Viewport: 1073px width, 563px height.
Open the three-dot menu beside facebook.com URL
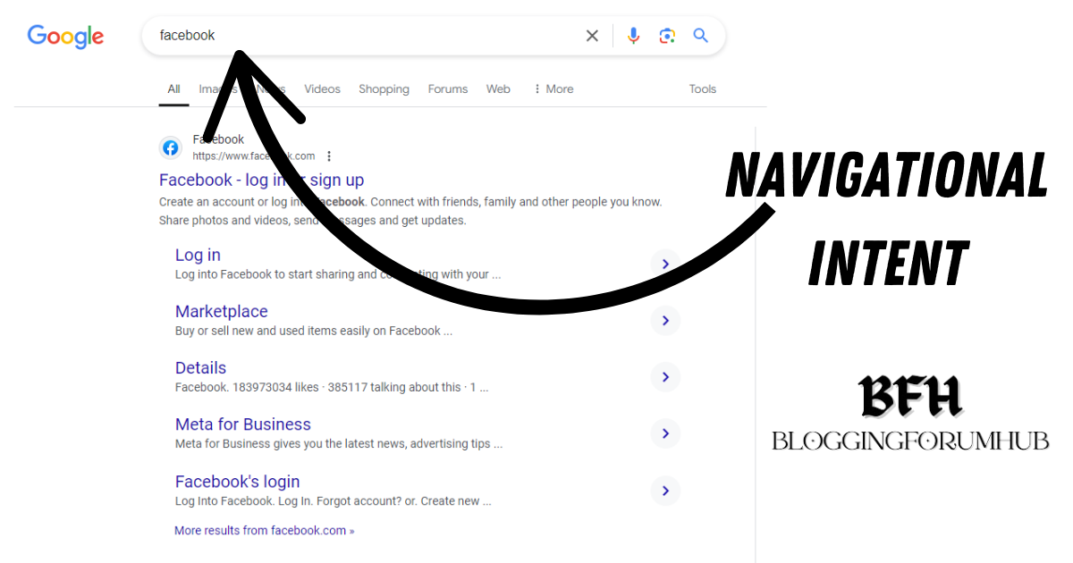click(329, 156)
